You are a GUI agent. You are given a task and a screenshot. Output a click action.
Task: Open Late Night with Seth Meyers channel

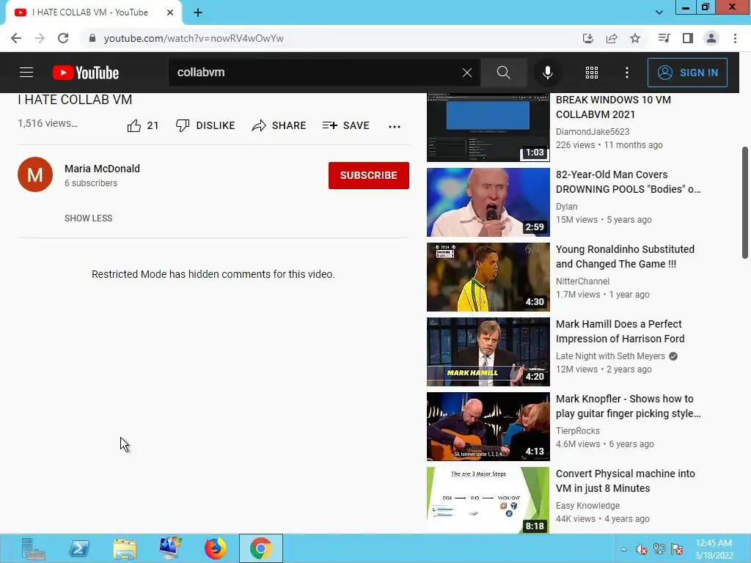pyautogui.click(x=610, y=356)
